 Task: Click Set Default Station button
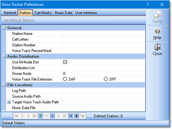[19, 20]
